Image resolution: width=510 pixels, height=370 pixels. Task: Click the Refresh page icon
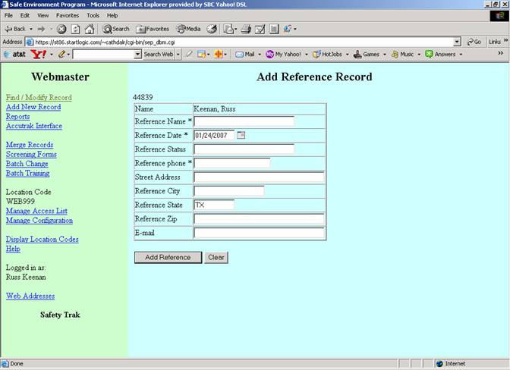(75, 29)
